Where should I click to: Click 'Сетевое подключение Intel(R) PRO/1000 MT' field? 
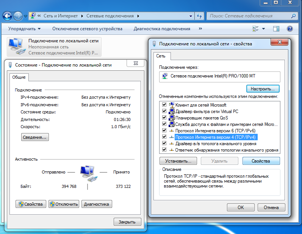coord(219,77)
